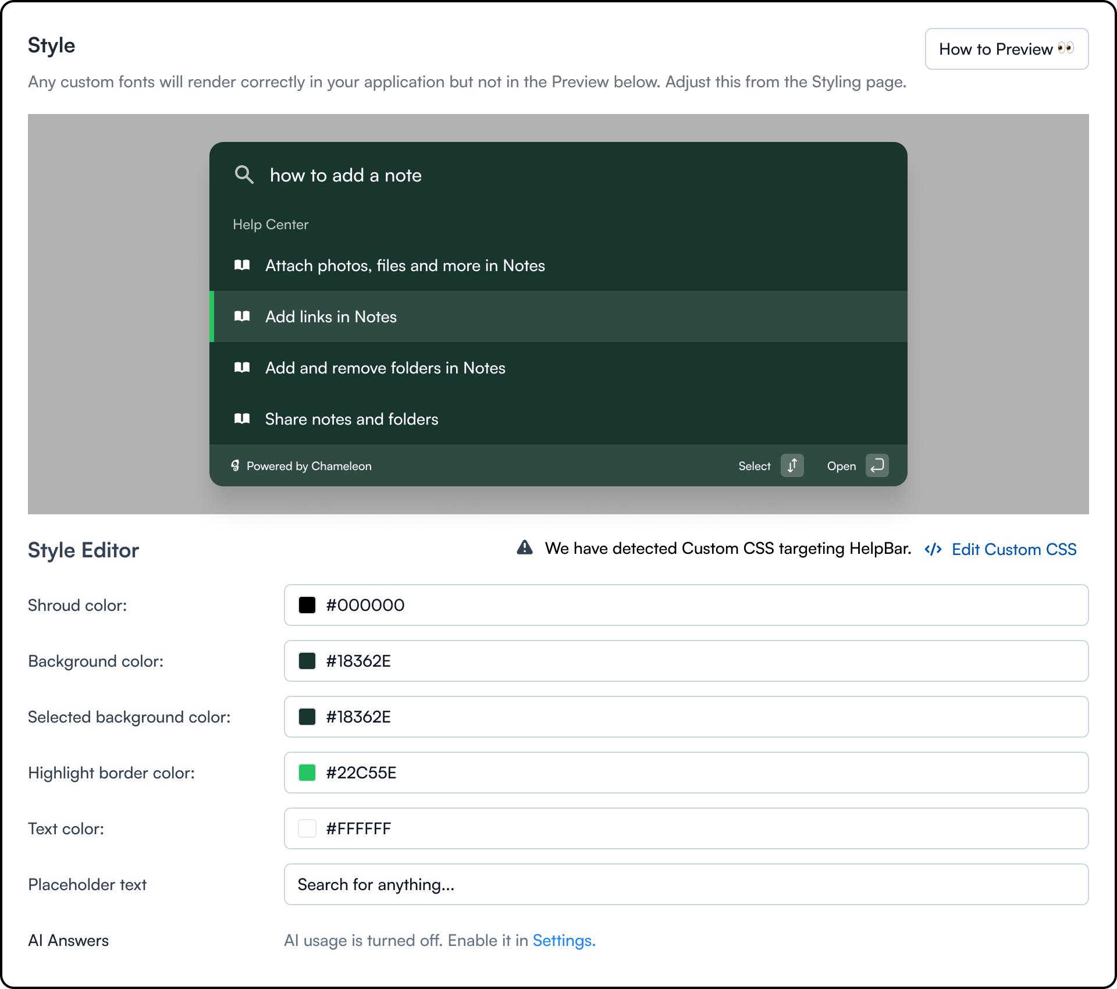Open the How to Preview button

[x=1006, y=49]
